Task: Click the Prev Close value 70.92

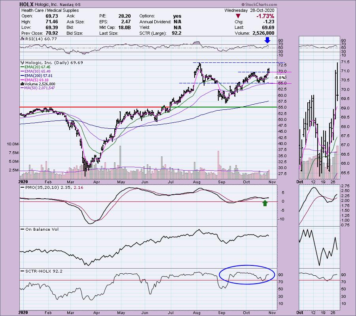Action: 52,33
